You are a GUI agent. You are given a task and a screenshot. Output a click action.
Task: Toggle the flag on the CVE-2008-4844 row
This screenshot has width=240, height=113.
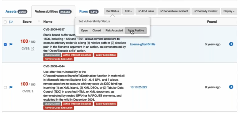[x=11, y=87]
